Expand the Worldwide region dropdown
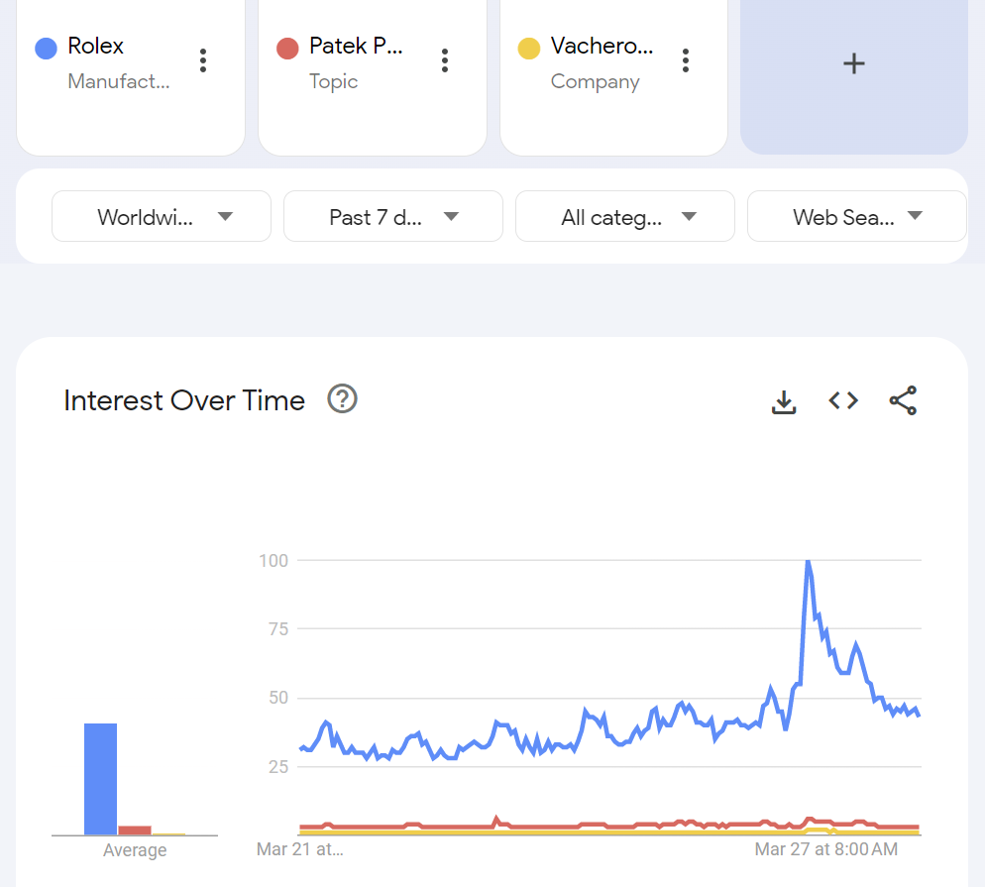Screen dimensions: 985x887 162,217
